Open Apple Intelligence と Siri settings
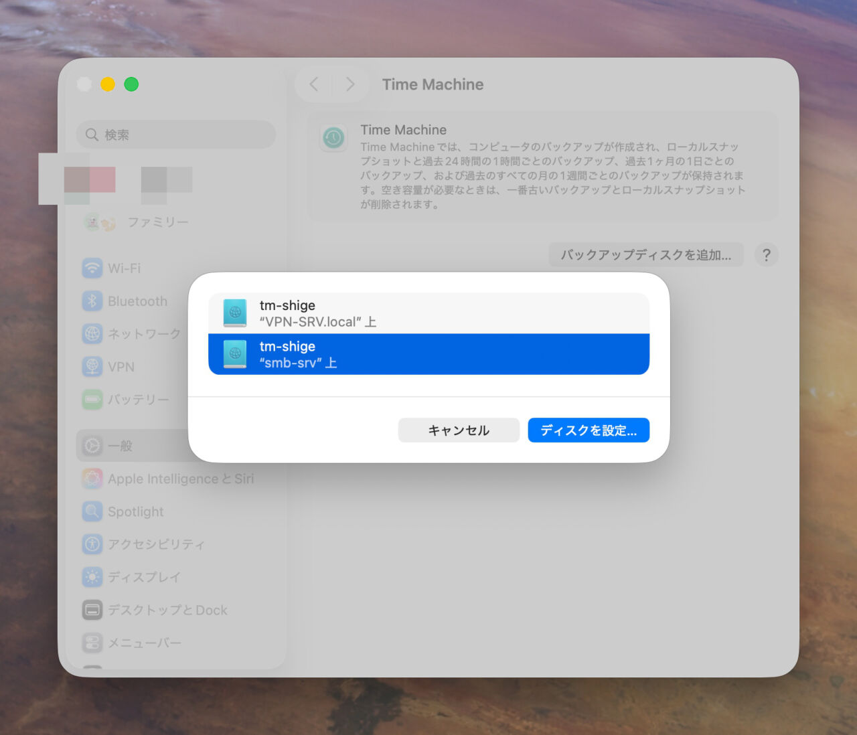 tap(176, 479)
